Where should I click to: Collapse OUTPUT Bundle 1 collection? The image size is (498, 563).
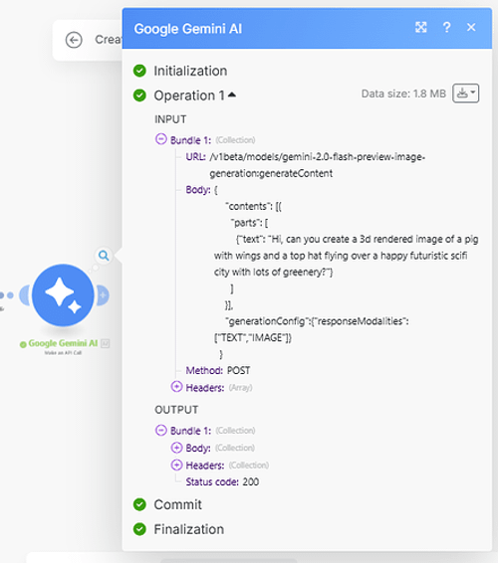click(x=160, y=430)
